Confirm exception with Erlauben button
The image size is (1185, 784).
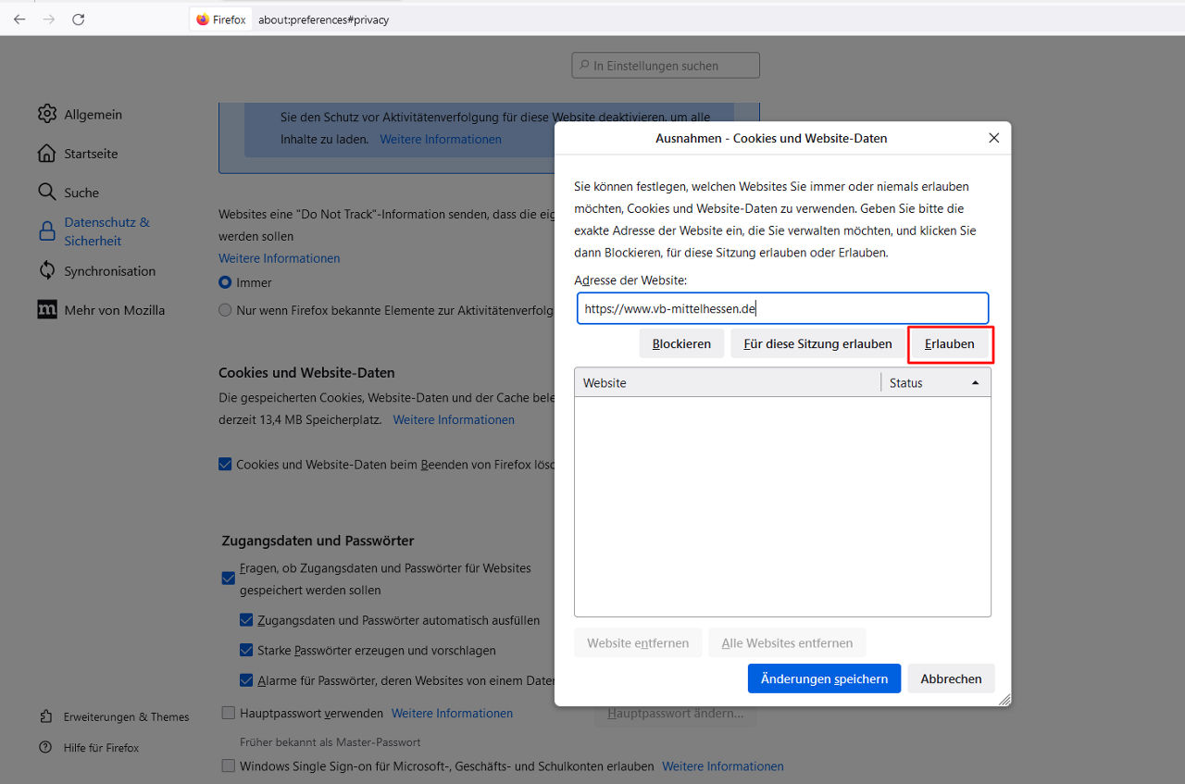pos(950,342)
